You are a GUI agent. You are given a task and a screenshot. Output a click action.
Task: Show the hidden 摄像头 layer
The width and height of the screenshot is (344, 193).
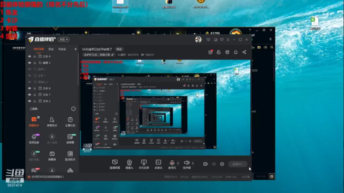[x=30, y=82]
